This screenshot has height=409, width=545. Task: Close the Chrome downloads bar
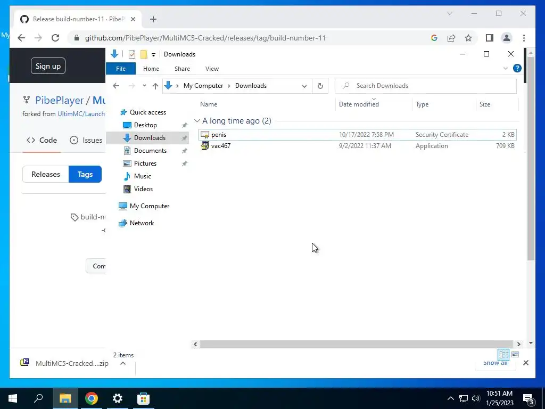[x=525, y=363]
